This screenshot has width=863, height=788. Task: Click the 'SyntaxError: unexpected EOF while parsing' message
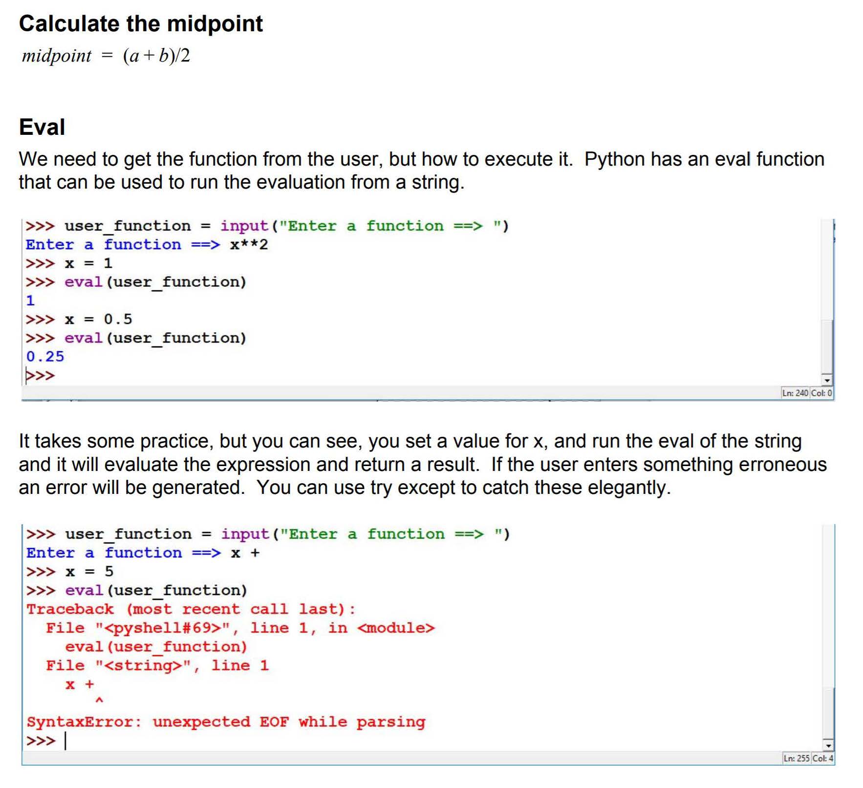point(226,722)
